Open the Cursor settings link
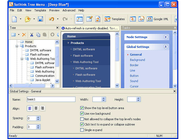186x139 pixels. point(134,86)
